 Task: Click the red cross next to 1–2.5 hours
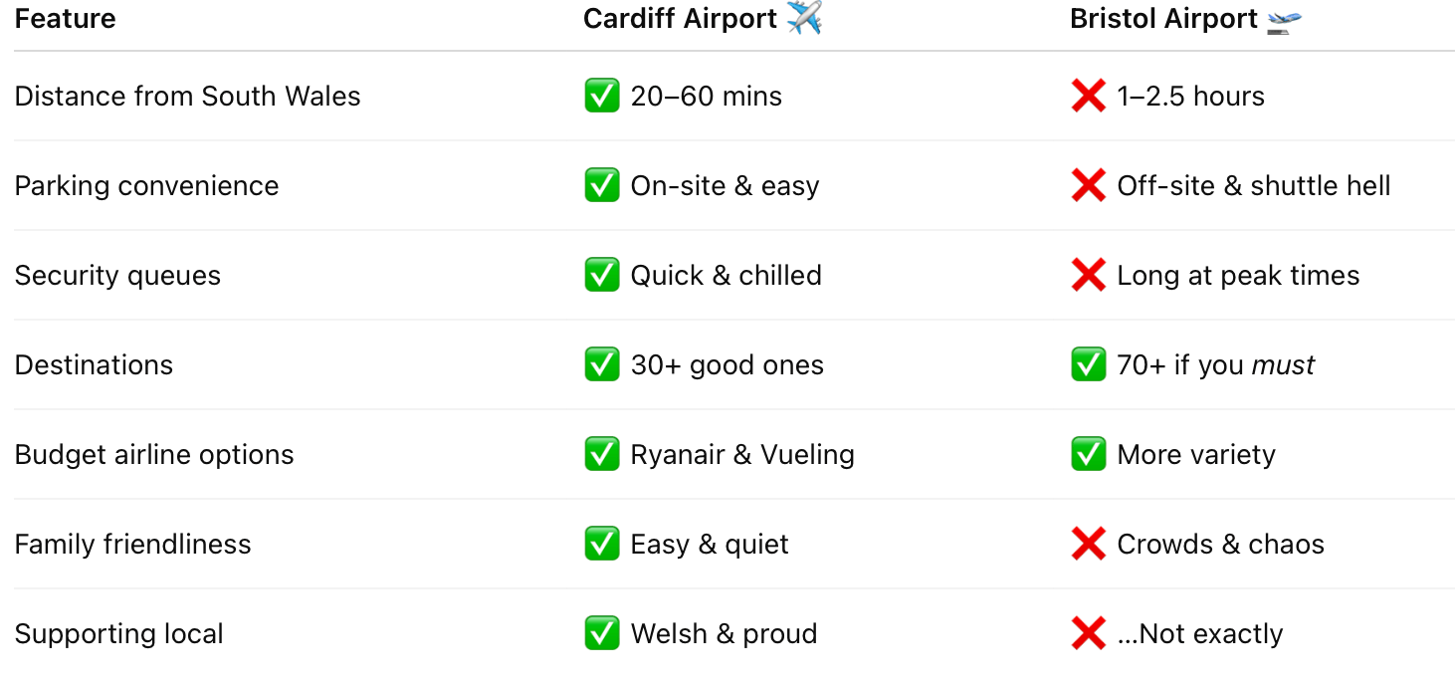[1089, 96]
